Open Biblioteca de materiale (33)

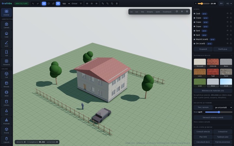213,91
